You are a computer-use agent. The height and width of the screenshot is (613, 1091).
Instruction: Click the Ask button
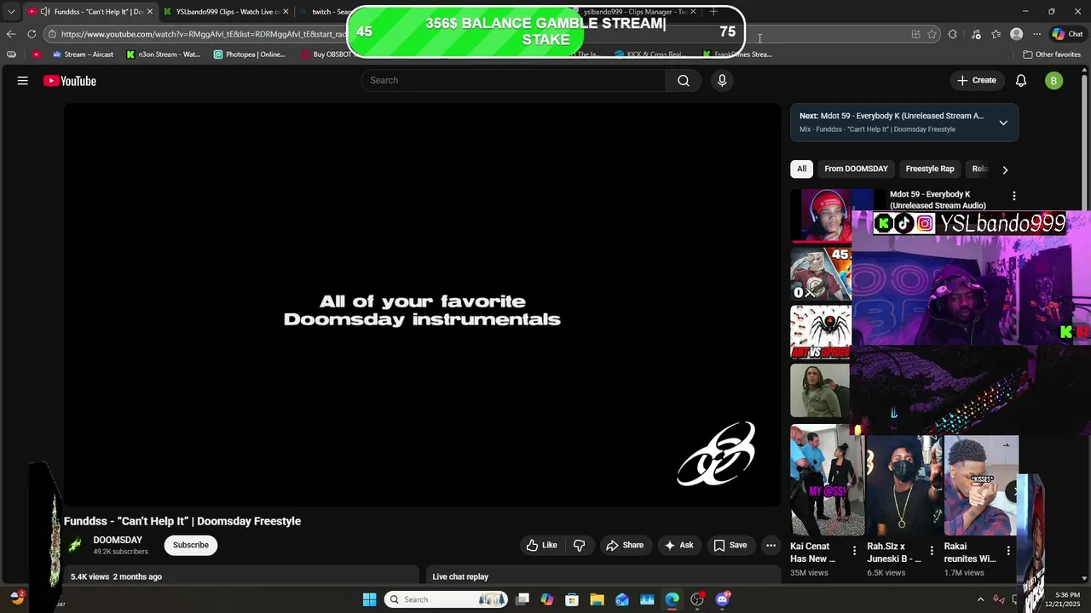tap(679, 545)
